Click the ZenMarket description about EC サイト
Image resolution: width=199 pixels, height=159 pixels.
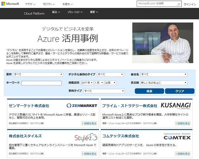(52, 116)
